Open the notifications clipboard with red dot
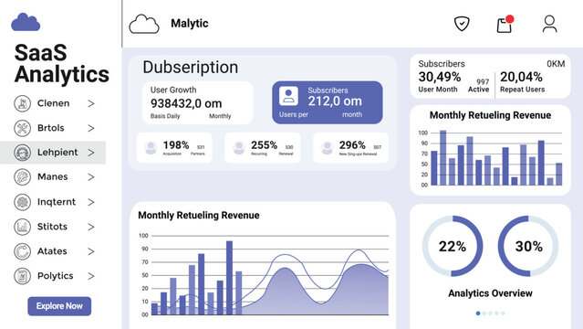The height and width of the screenshot is (329, 583). 505,25
